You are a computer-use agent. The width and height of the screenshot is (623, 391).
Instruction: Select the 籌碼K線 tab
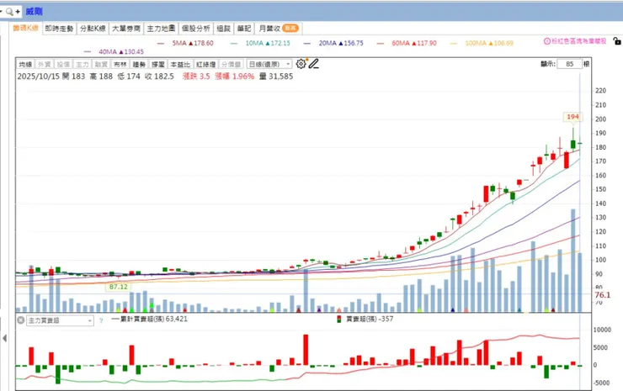pos(25,29)
